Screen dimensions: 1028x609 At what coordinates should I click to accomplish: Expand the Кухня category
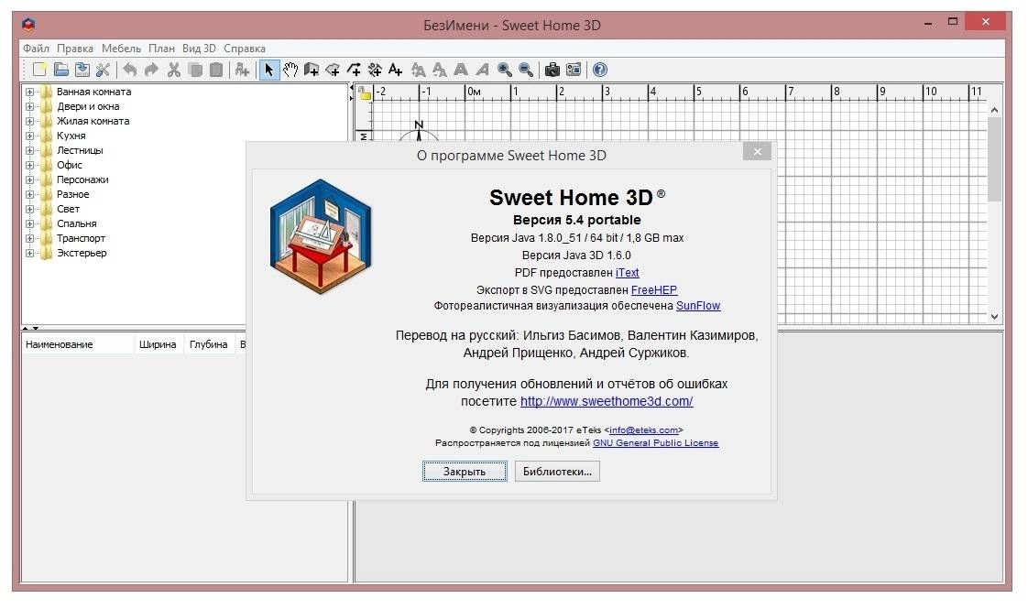point(29,136)
